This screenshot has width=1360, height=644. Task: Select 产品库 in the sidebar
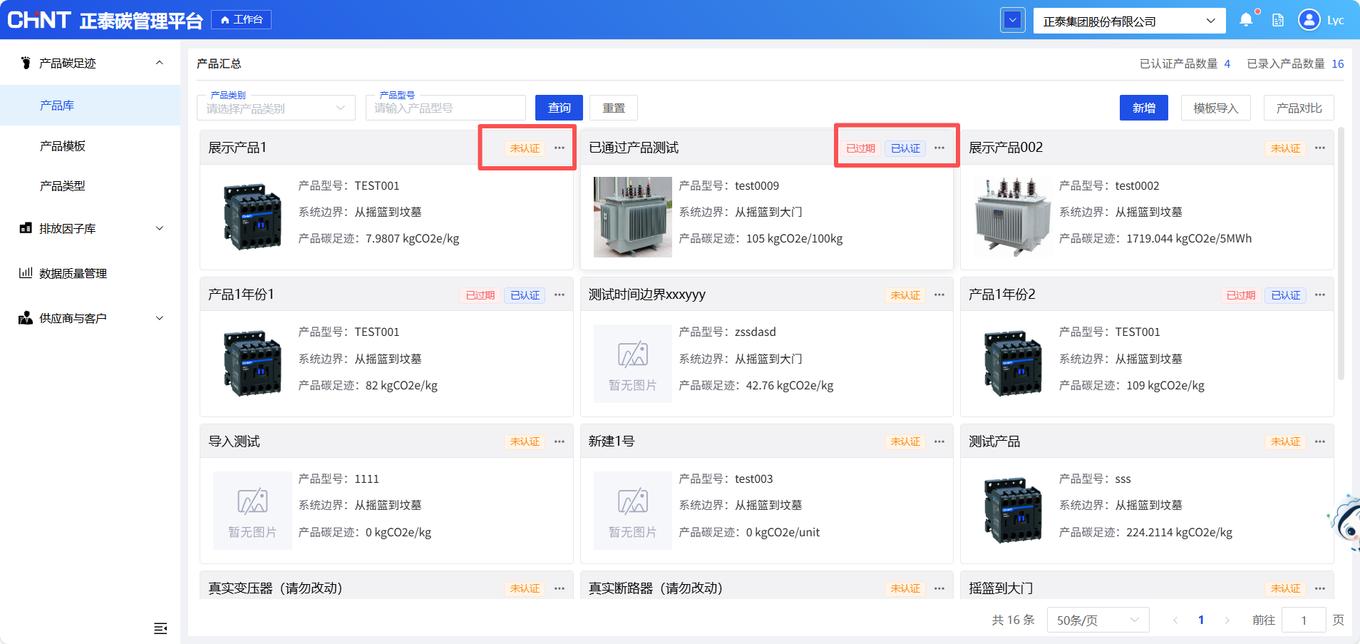coord(90,105)
